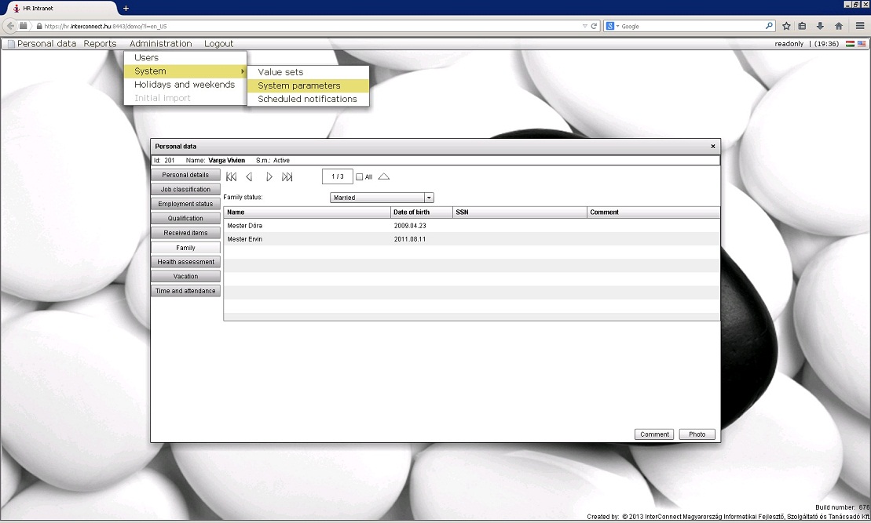This screenshot has height=523, width=871.
Task: Reload the page with the refresh icon
Action: (594, 26)
